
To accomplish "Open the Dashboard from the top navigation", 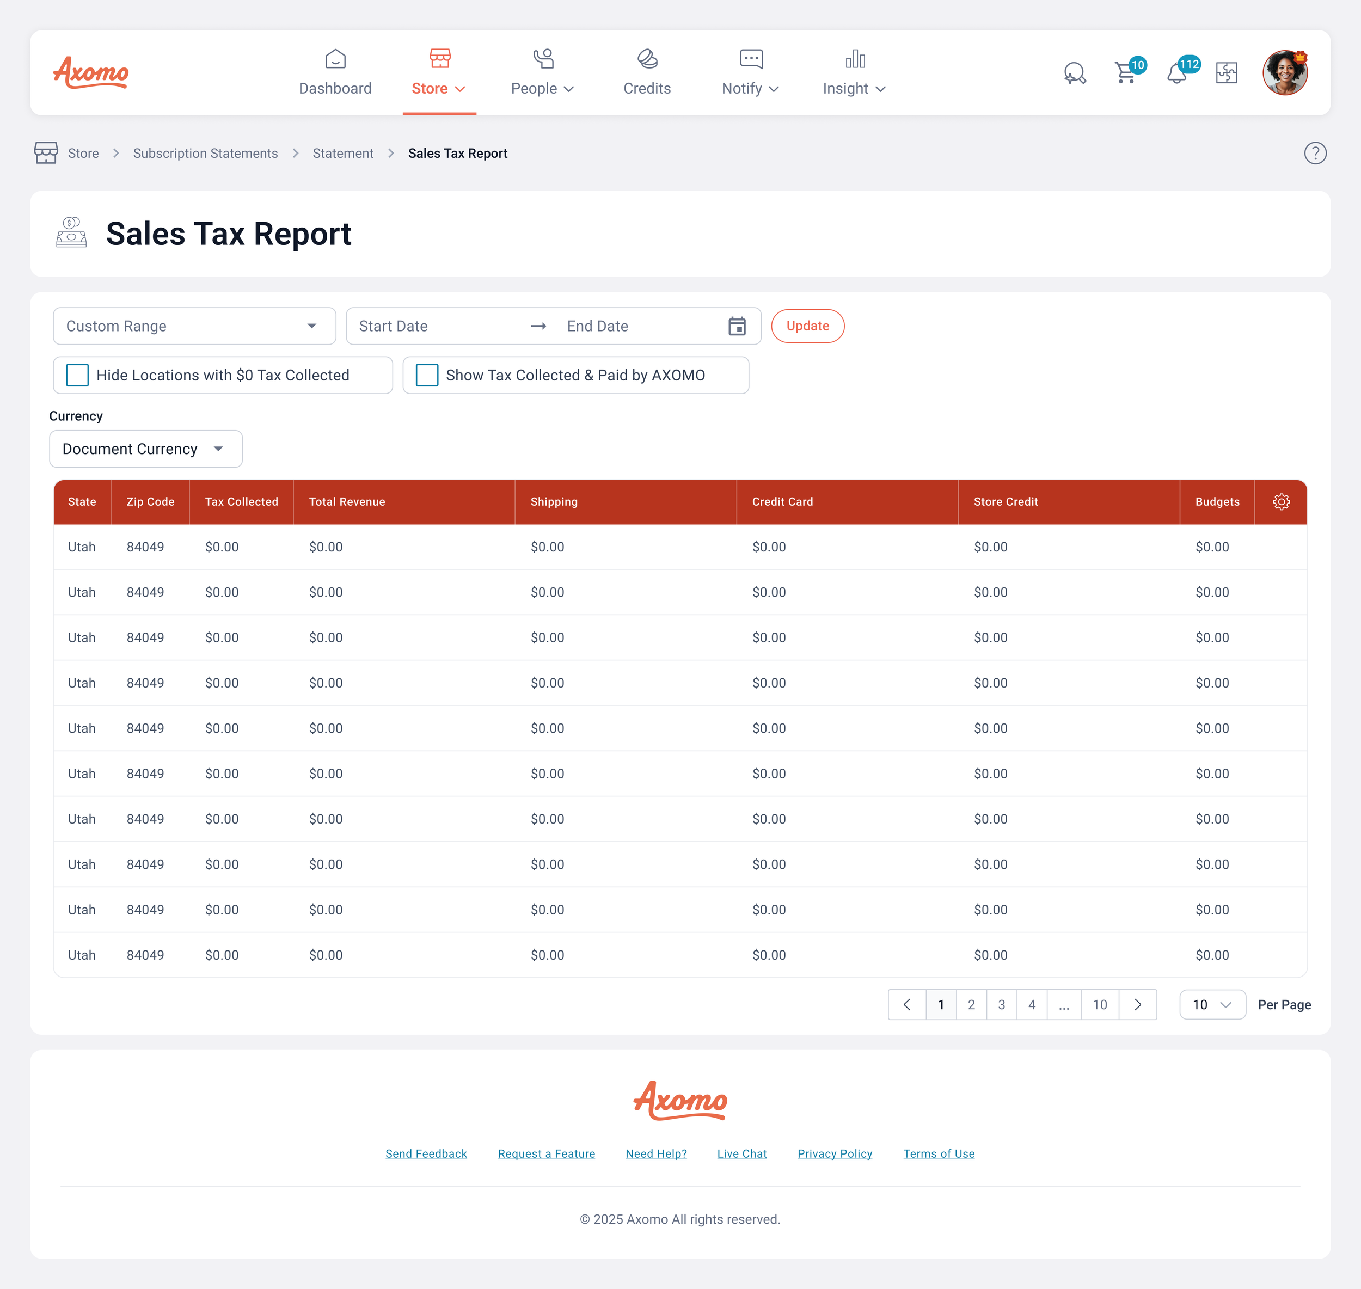I will (x=335, y=72).
